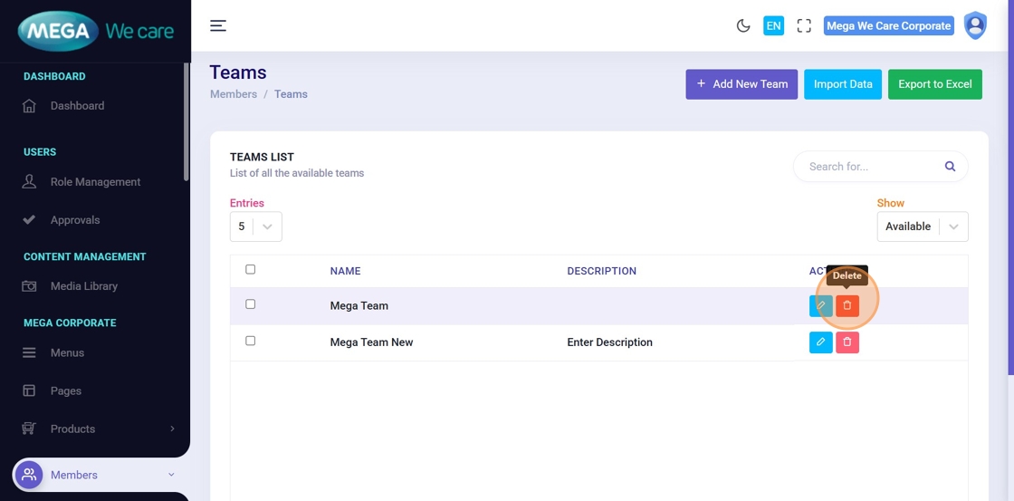1014x501 pixels.
Task: Check the Mega Team New checkbox
Action: click(x=251, y=341)
